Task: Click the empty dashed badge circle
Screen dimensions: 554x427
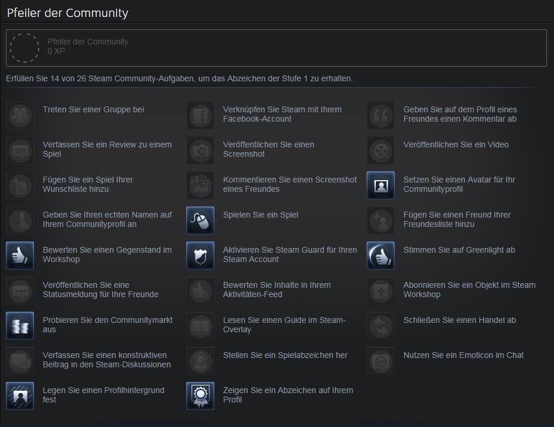Action: (x=25, y=48)
